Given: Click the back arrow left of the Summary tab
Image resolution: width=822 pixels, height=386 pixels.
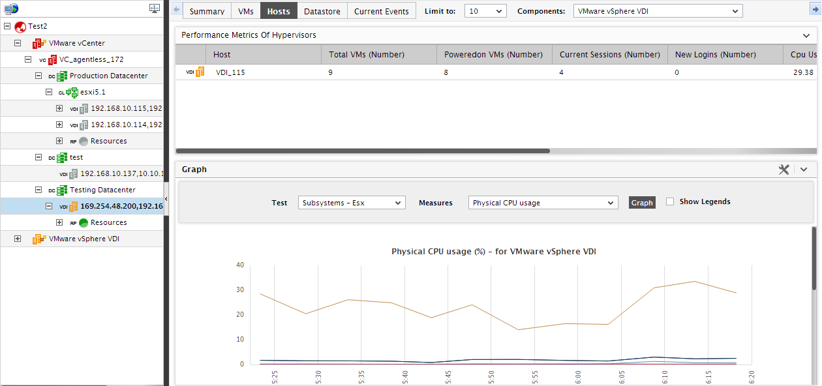Looking at the screenshot, I should pos(176,10).
